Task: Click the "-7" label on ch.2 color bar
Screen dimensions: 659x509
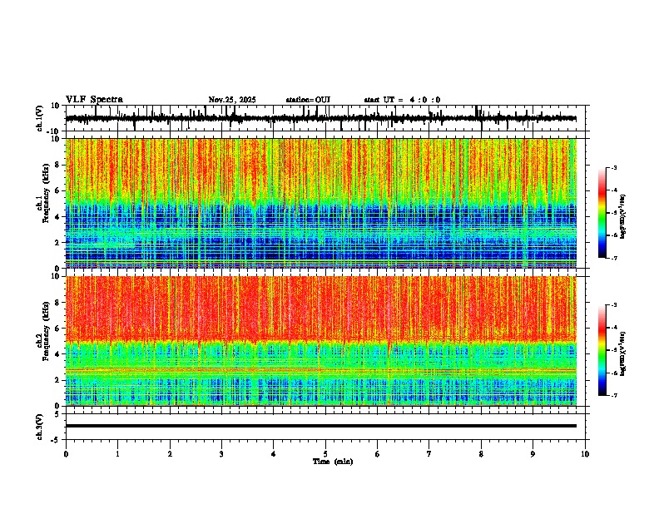Action: pyautogui.click(x=613, y=395)
